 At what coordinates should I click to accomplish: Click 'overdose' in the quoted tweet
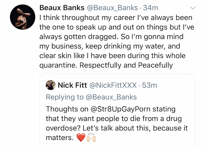[x=60, y=128]
